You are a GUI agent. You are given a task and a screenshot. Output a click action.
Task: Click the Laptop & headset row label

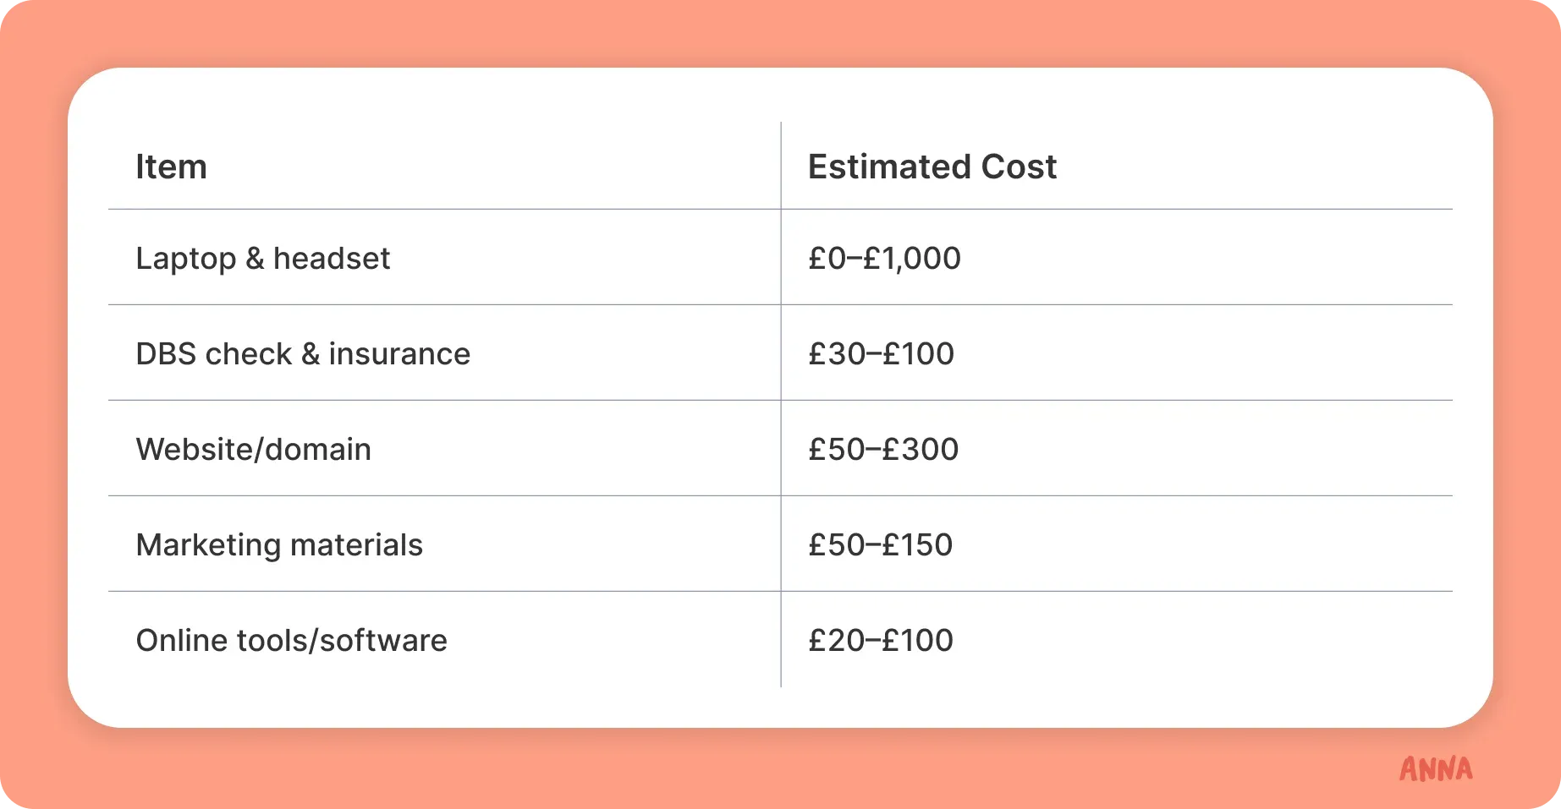point(263,258)
